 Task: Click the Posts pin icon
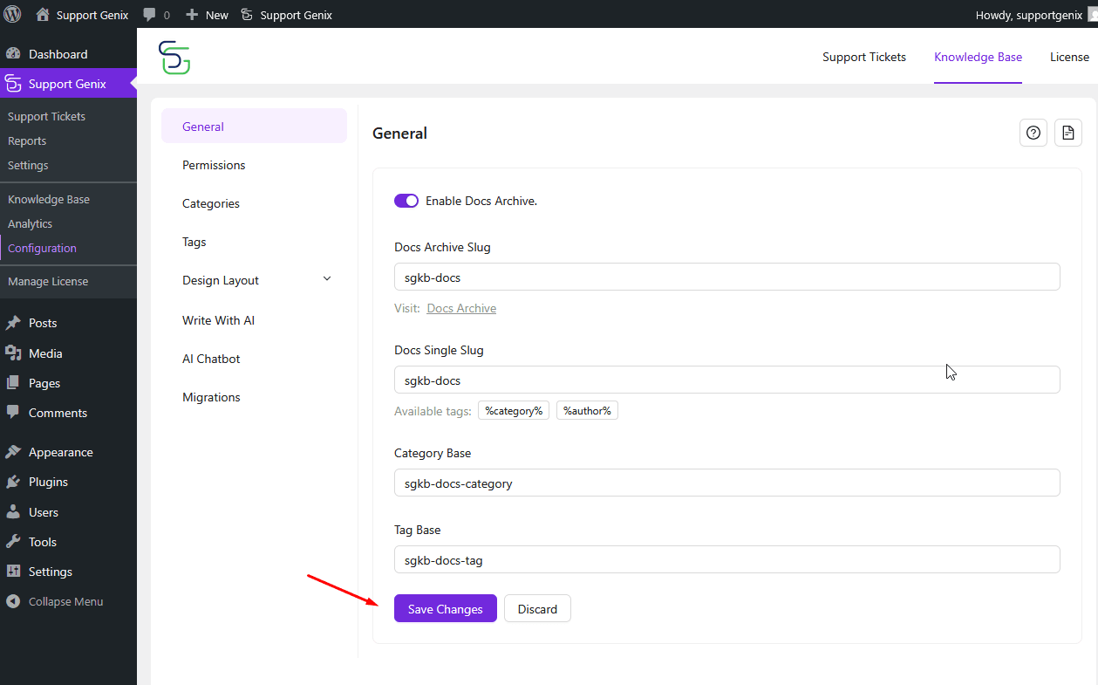click(13, 323)
